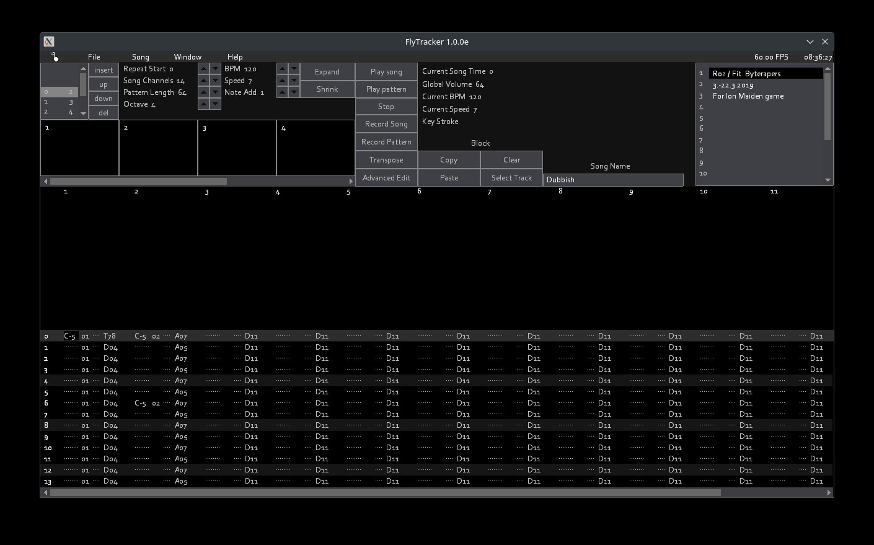Click the song info list scroll-down arrow
This screenshot has height=545, width=874.
828,180
